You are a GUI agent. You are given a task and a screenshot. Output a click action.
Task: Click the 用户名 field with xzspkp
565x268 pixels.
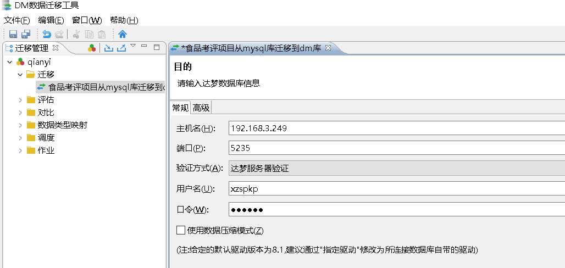click(x=397, y=189)
